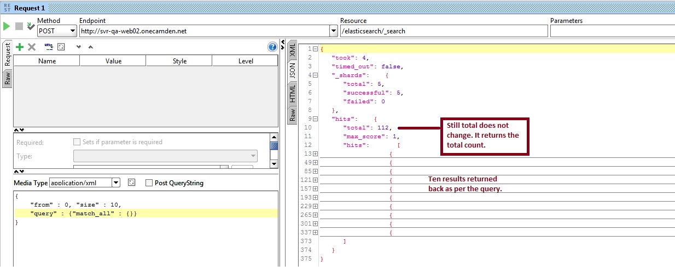Image resolution: width=675 pixels, height=271 pixels.
Task: Click the restore parameter defaults icon
Action: click(x=61, y=47)
